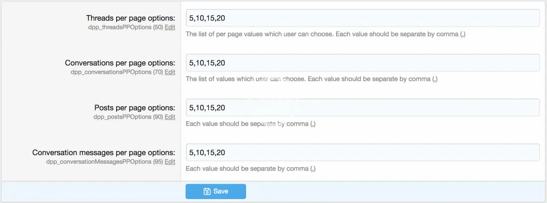Click help text under Threads options field
The image size is (547, 203).
(325, 34)
